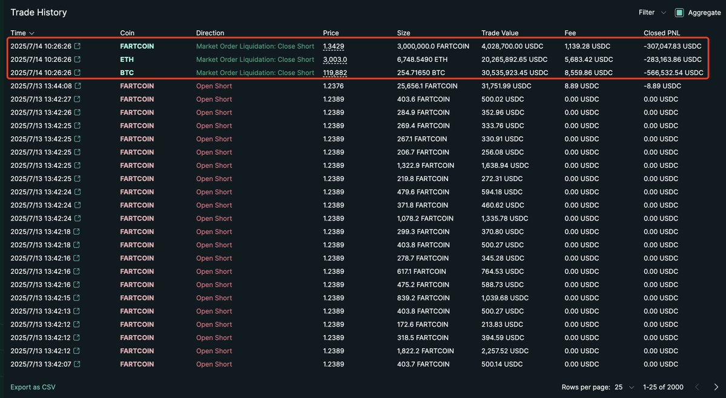Click the Trade Value column header
The width and height of the screenshot is (726, 398).
[500, 33]
